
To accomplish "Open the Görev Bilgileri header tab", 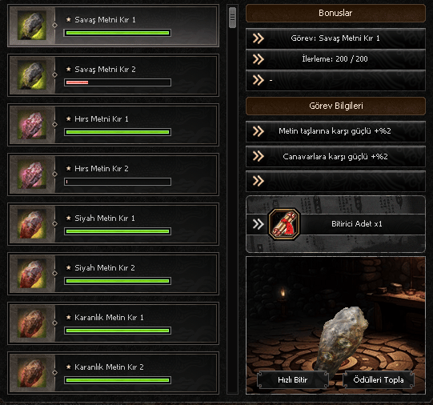I will (x=335, y=106).
